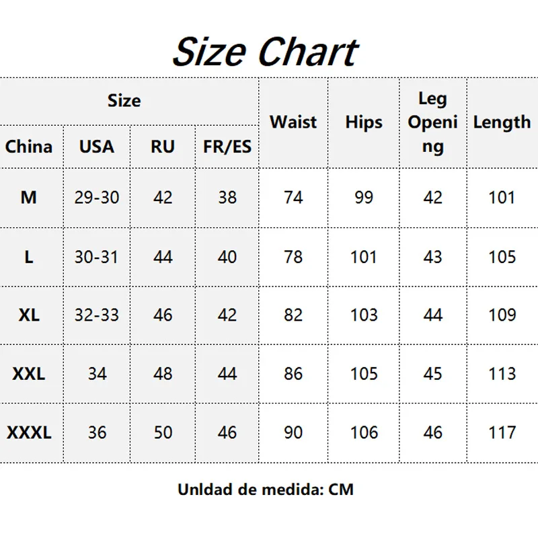This screenshot has height=538, width=538.
Task: Click the Size header cell
Action: (x=124, y=101)
